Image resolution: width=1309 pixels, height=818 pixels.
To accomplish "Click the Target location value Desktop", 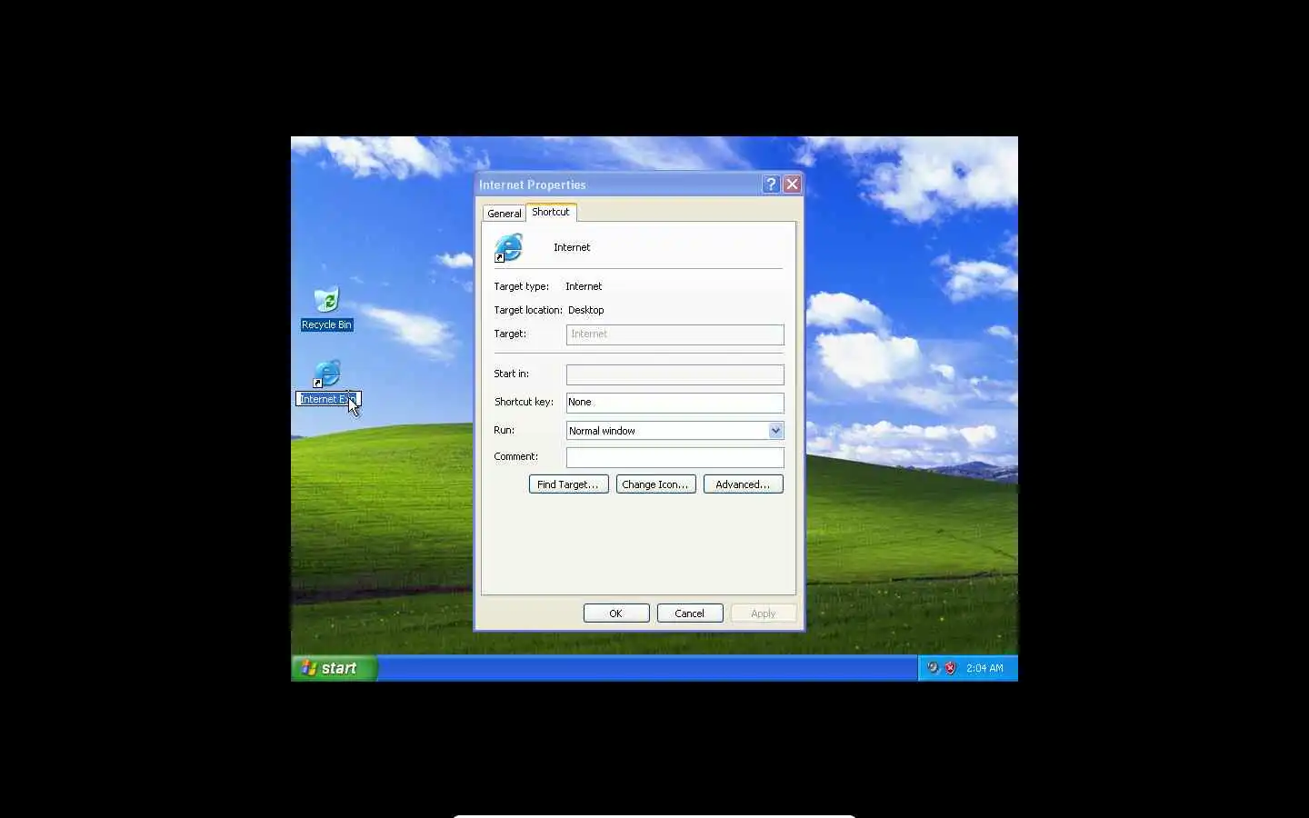I will [x=585, y=310].
